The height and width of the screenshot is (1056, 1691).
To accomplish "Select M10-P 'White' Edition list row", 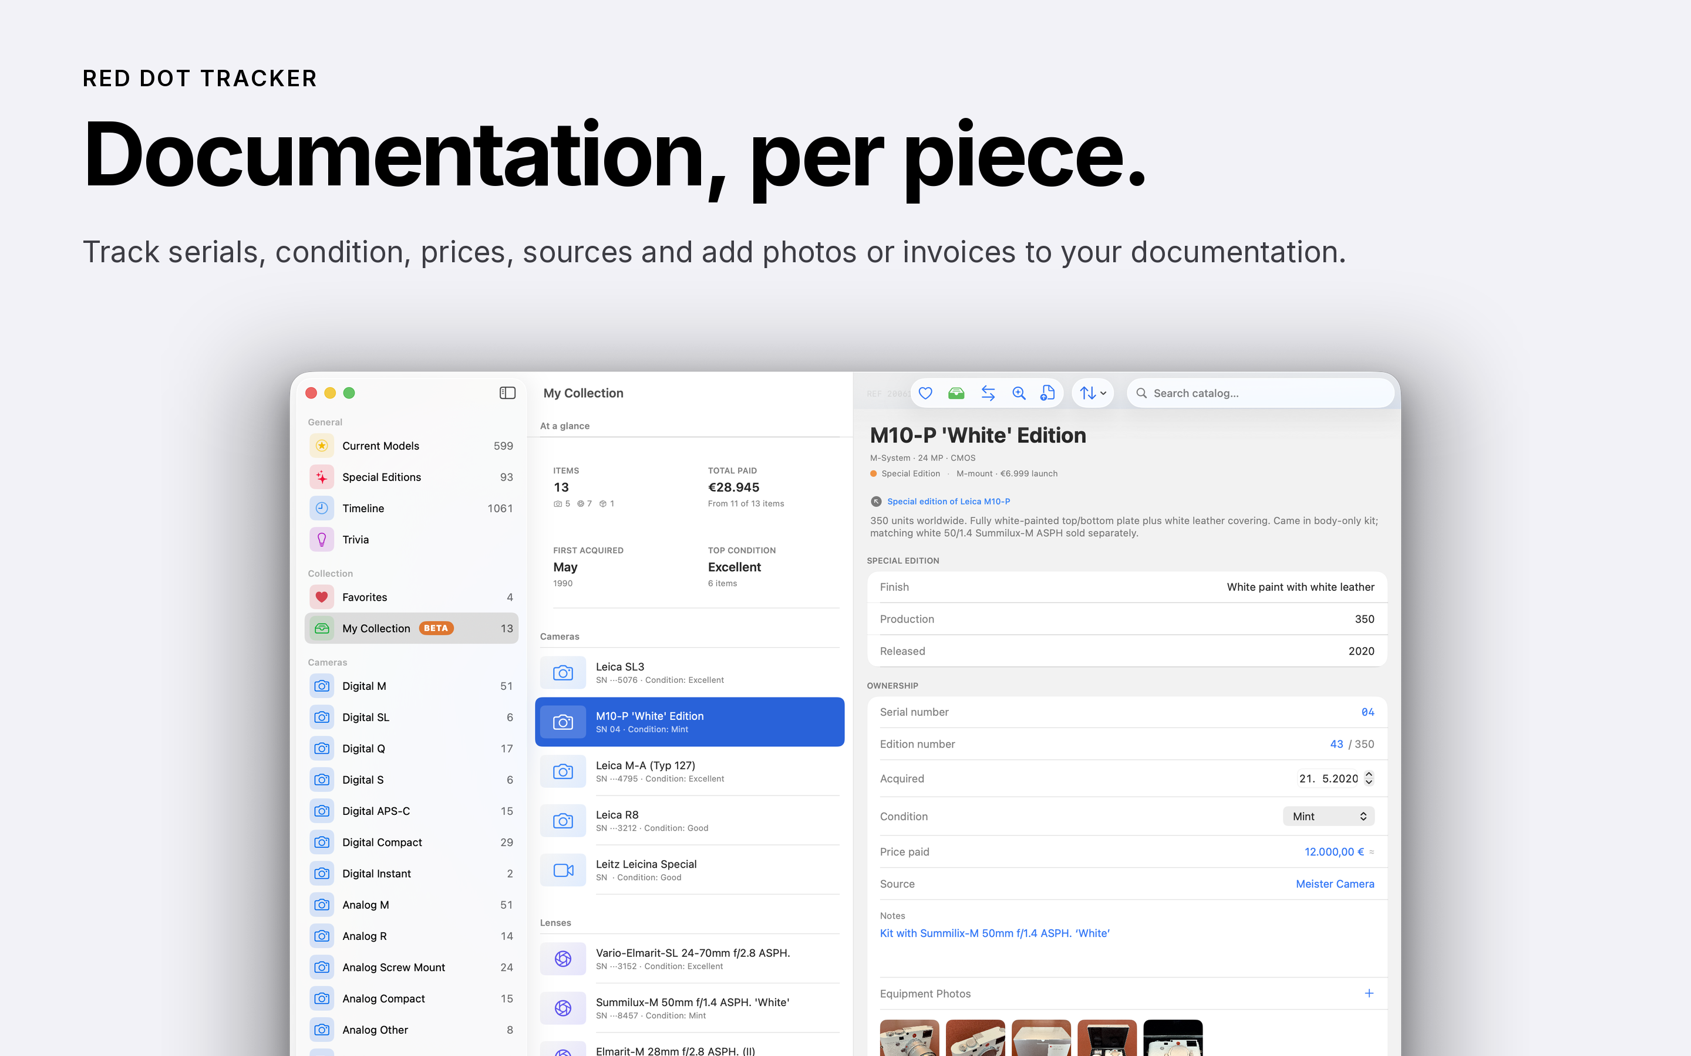I will point(690,722).
